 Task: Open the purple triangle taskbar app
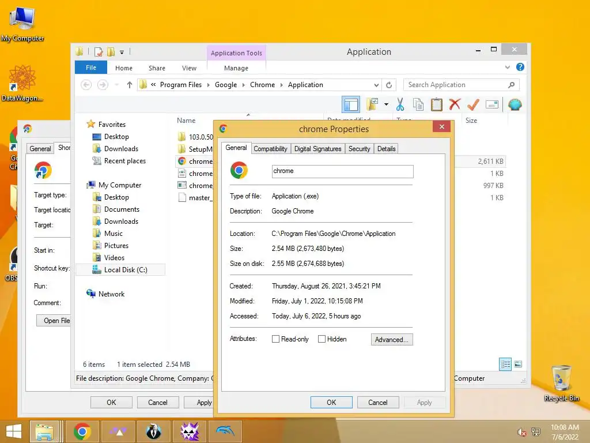[118, 431]
